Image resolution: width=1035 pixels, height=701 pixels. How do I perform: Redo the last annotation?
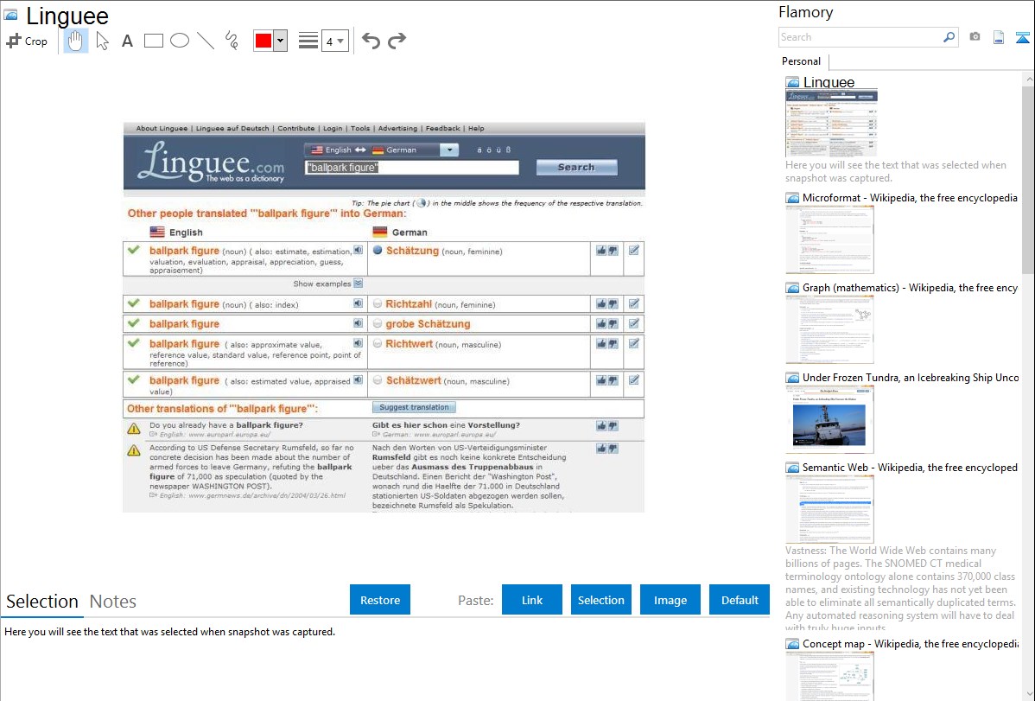pyautogui.click(x=397, y=41)
